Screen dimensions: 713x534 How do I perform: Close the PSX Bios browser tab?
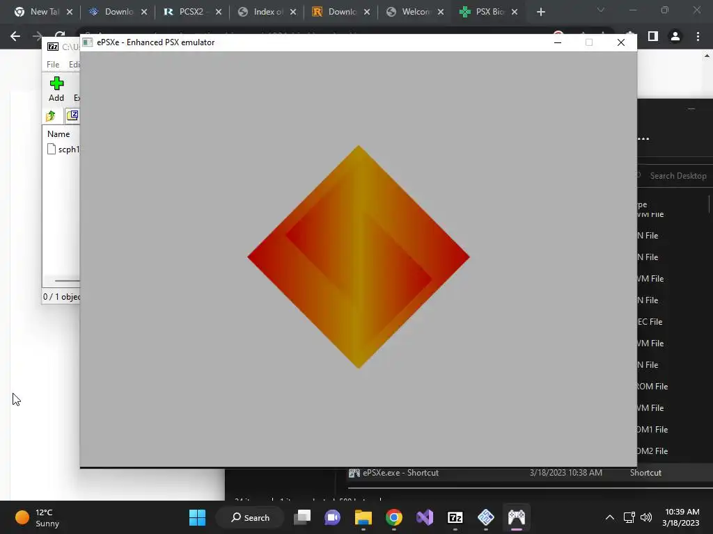click(515, 12)
